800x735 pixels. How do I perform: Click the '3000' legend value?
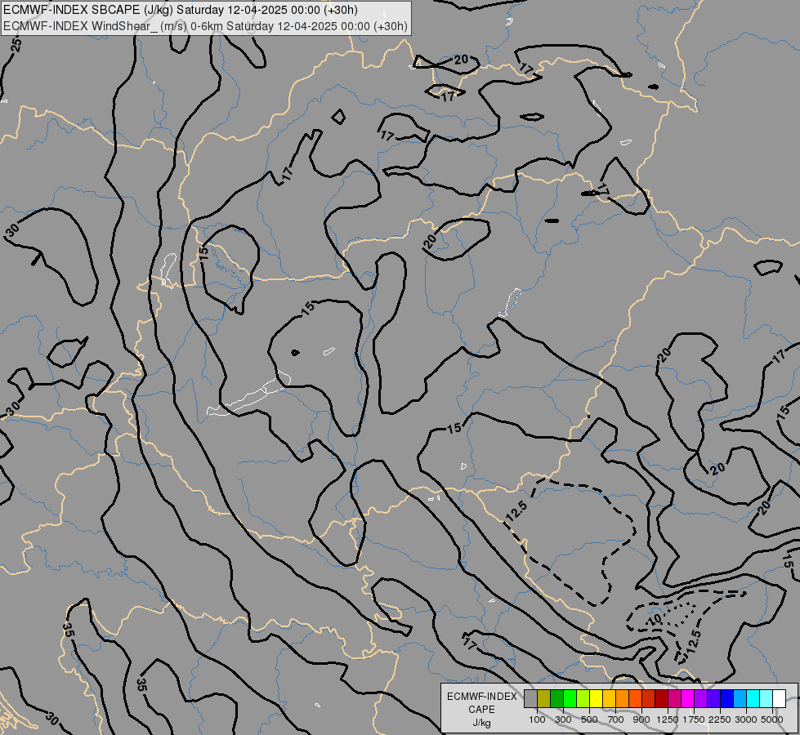[746, 719]
